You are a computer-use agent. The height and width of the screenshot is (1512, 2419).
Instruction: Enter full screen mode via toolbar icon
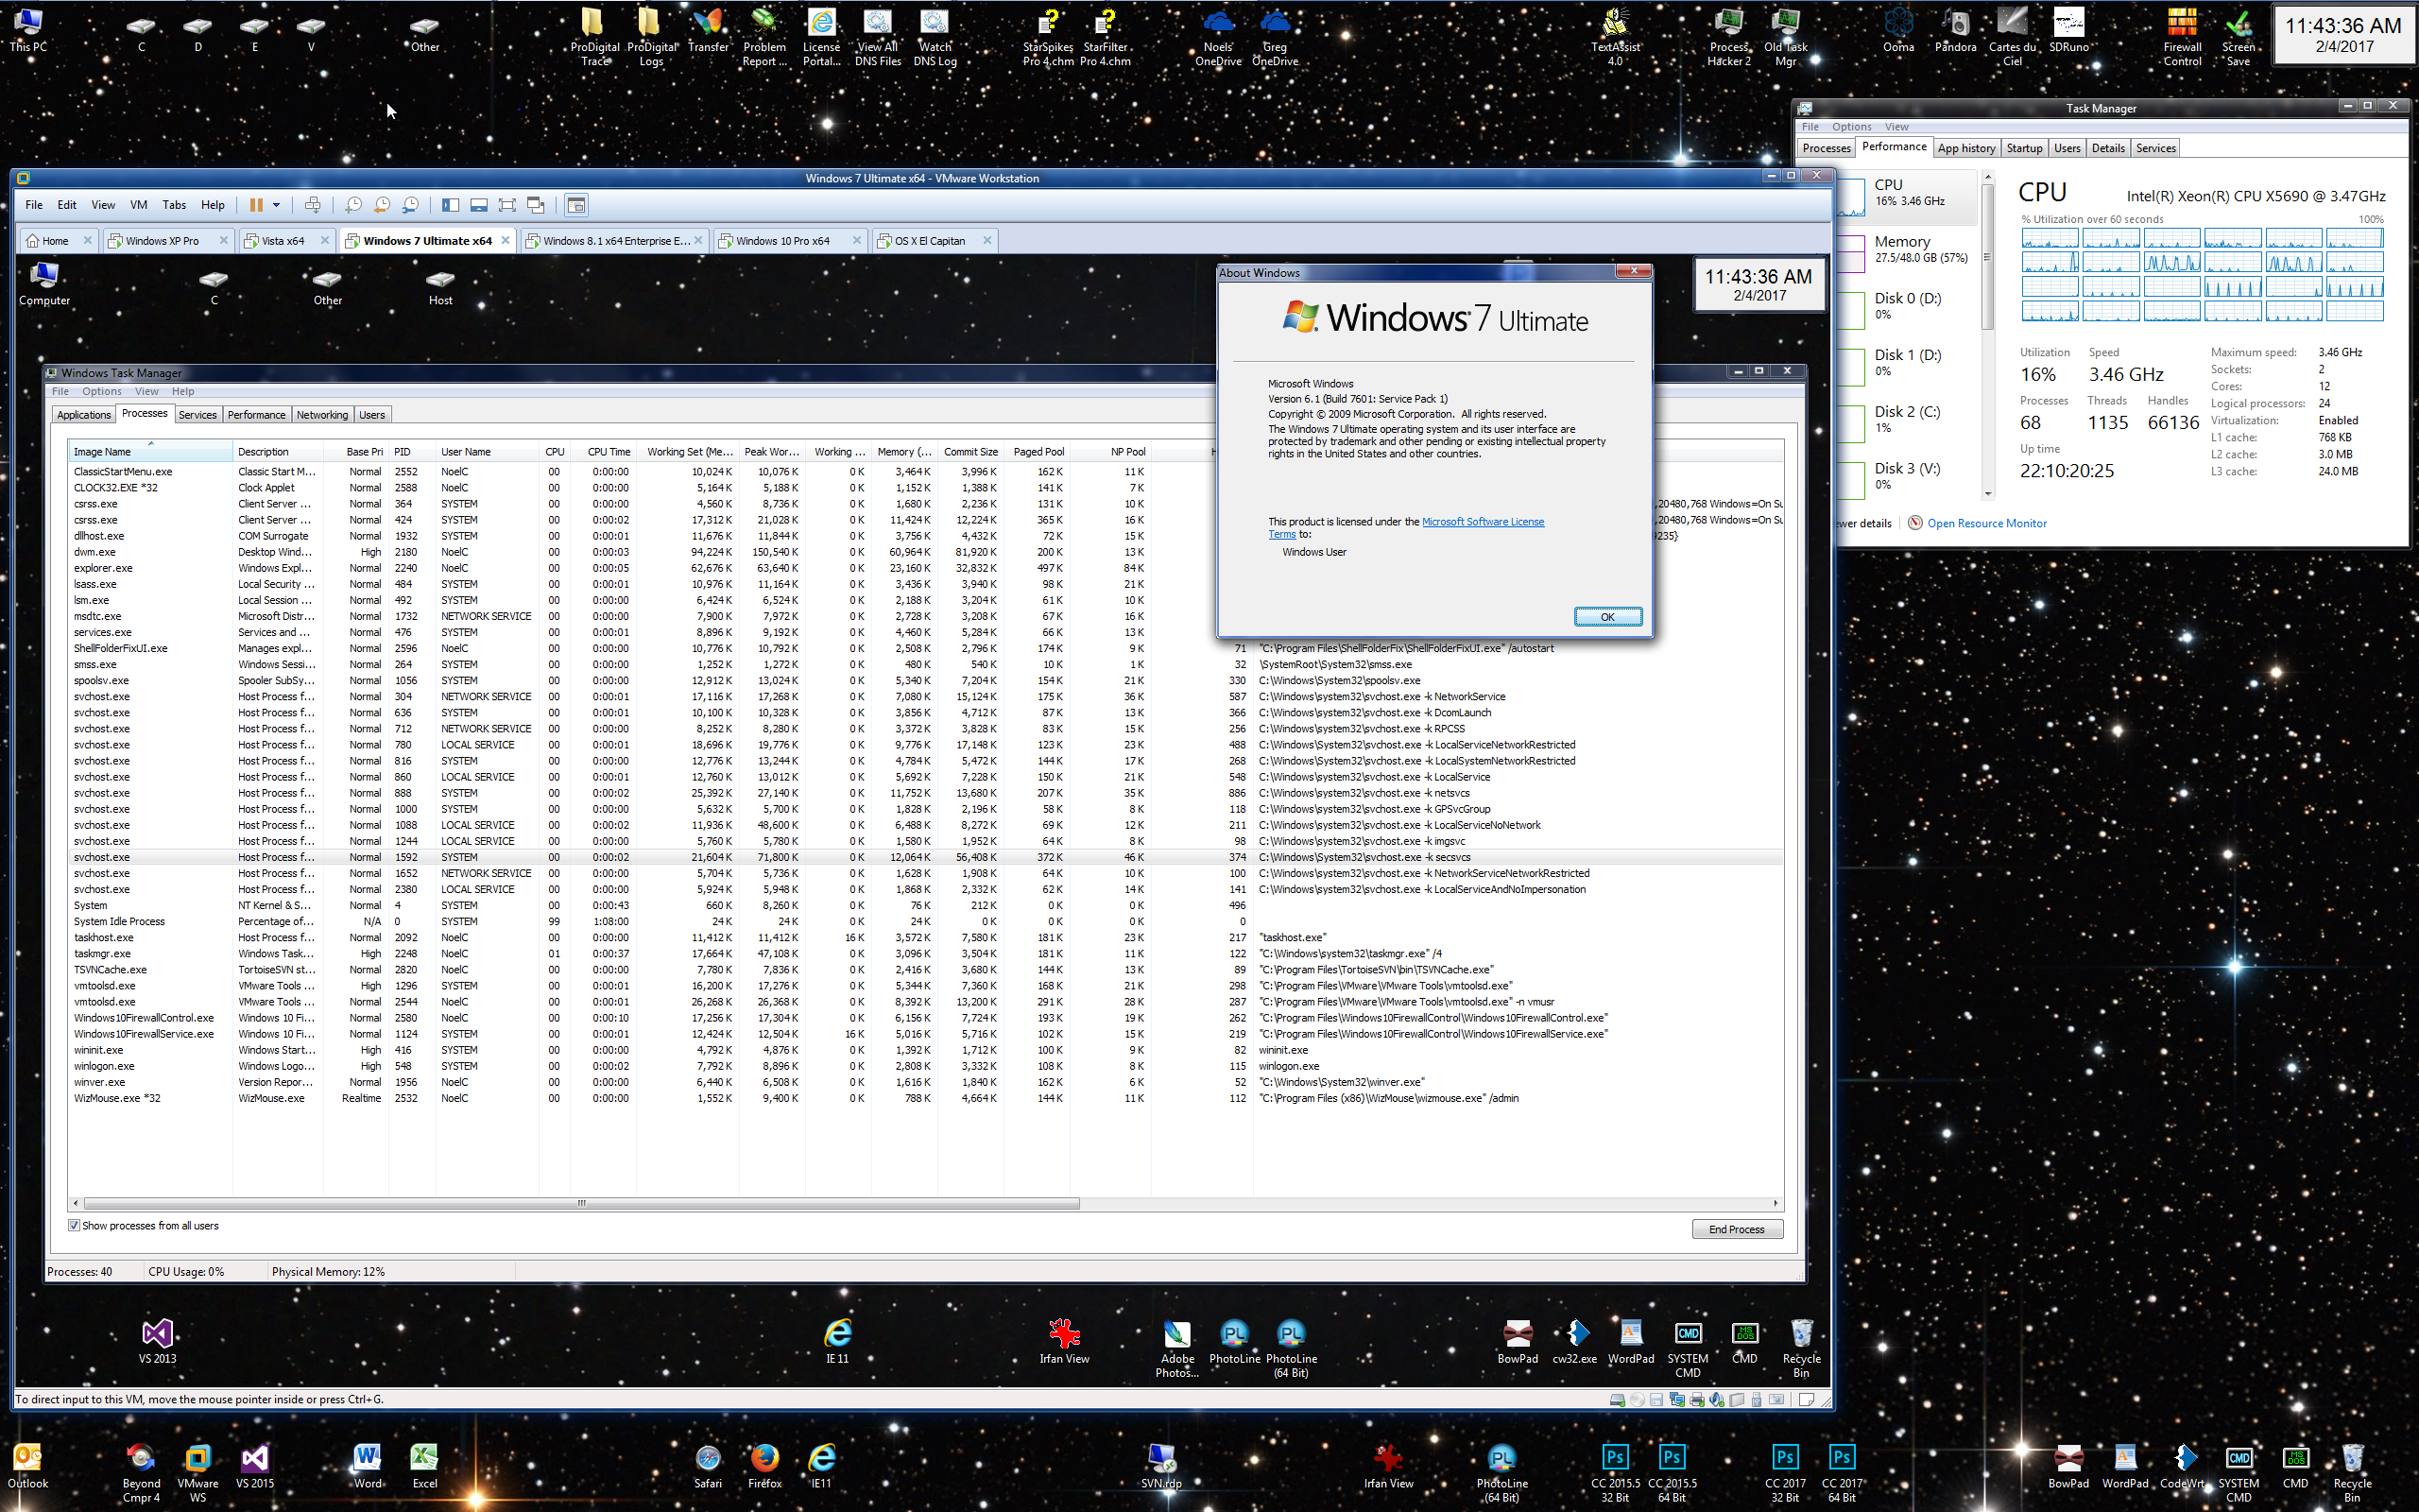[506, 205]
